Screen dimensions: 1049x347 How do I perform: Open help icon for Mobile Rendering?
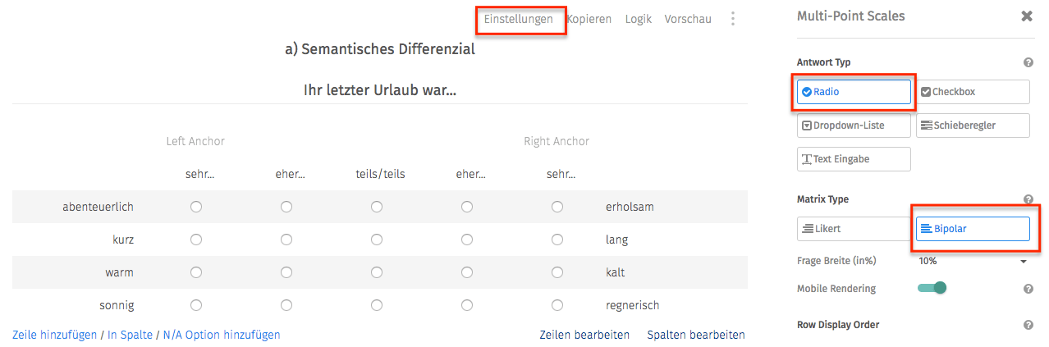coord(1028,289)
